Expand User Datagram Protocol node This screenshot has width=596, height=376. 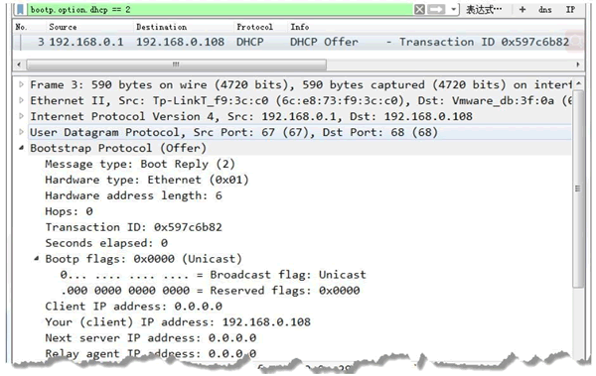point(21,132)
